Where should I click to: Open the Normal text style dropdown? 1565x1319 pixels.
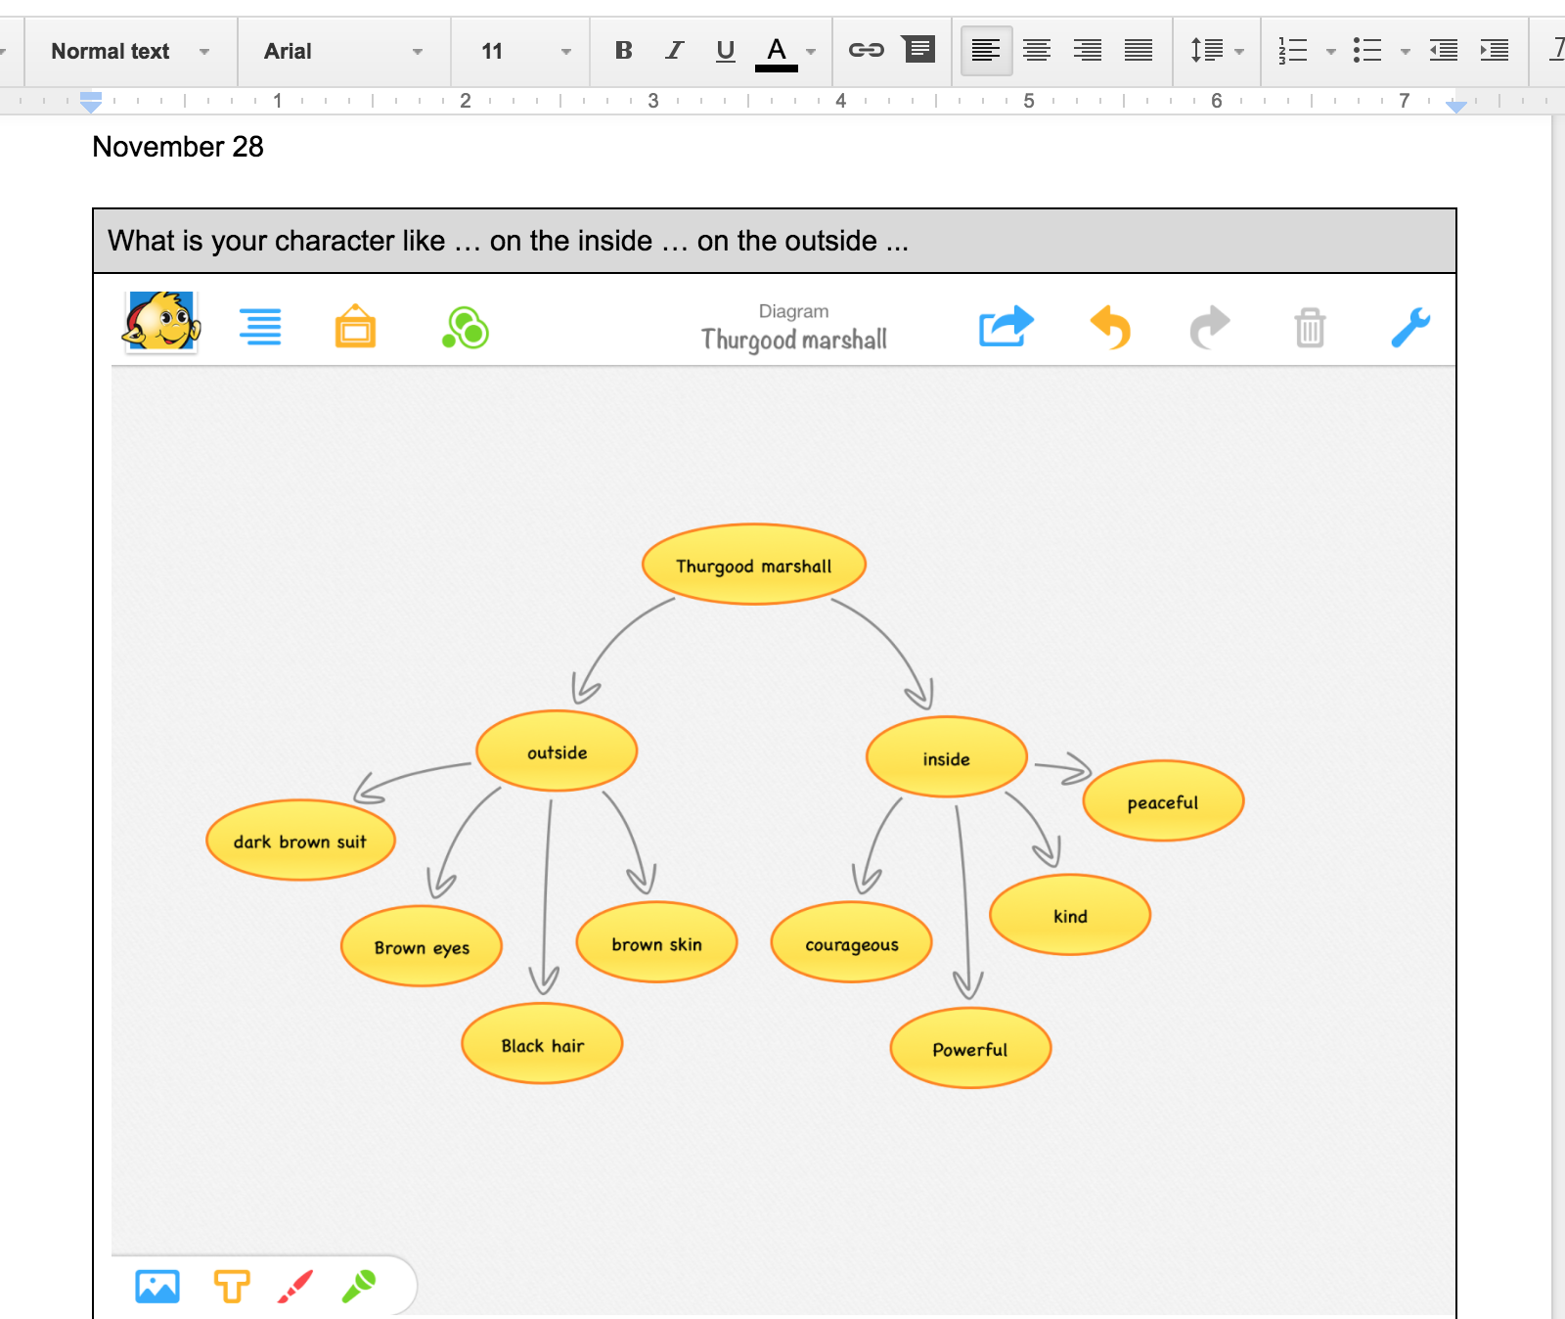click(130, 51)
